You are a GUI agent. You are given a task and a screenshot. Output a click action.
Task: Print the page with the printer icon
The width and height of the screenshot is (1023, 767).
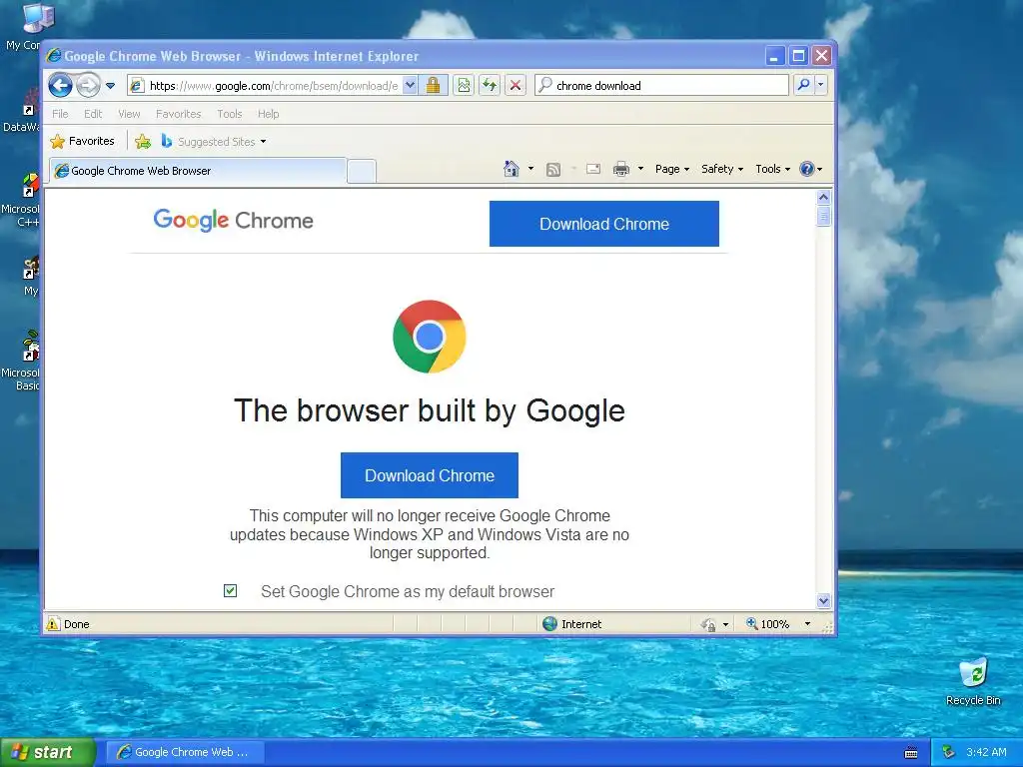coord(621,169)
